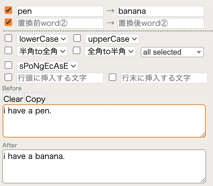Click the Clear button

(13, 99)
